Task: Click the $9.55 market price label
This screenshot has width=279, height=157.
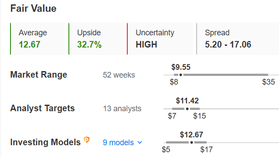Action: (181, 67)
